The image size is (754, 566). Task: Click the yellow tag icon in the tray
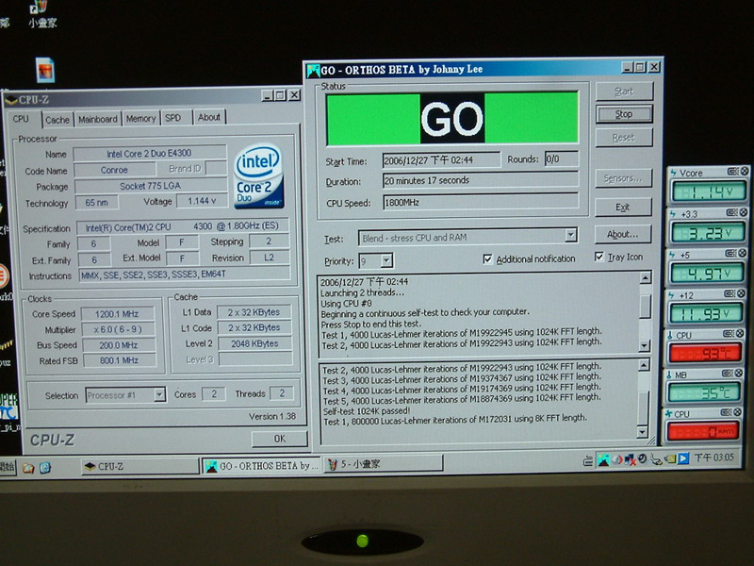[x=670, y=458]
